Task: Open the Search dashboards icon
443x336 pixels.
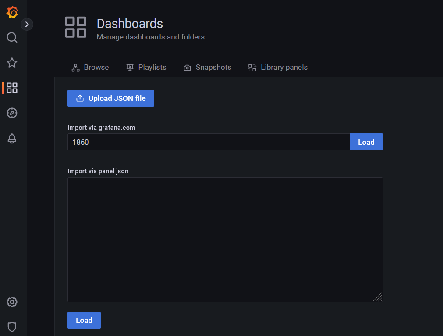Action: click(12, 38)
